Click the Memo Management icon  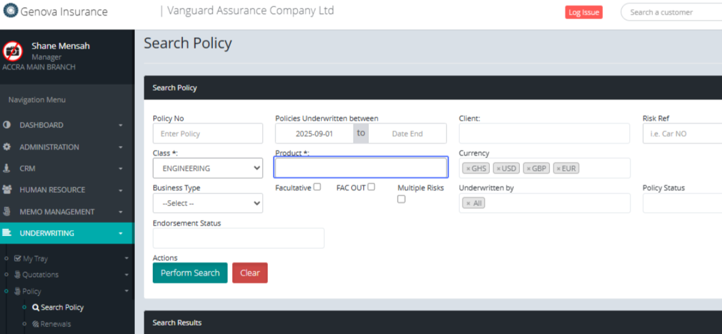click(x=7, y=211)
